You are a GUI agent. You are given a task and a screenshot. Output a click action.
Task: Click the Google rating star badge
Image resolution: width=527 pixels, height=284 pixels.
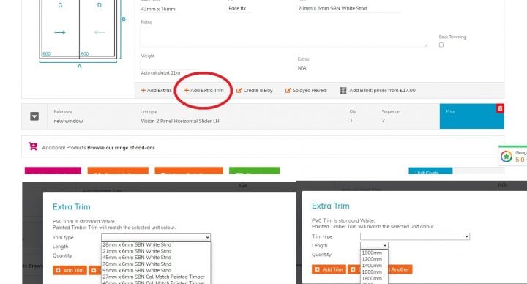coord(507,157)
